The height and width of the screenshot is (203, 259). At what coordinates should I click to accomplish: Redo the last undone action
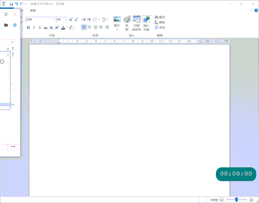[22, 4]
